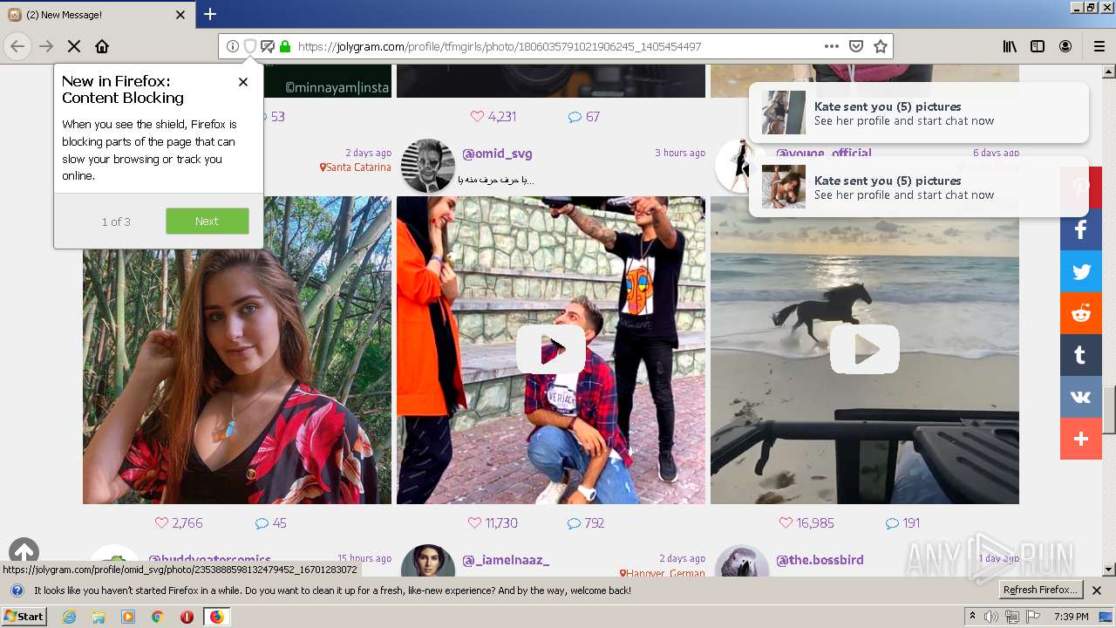Viewport: 1116px width, 628px height.
Task: Click the 11,730 likes heart icon
Action: 474,523
